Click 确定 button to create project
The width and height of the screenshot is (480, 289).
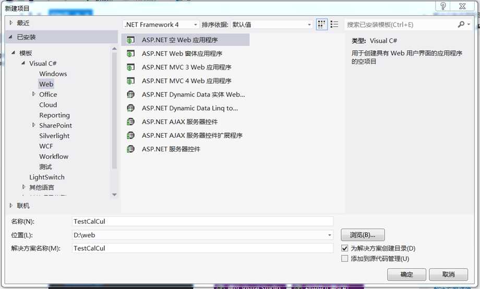coord(406,274)
